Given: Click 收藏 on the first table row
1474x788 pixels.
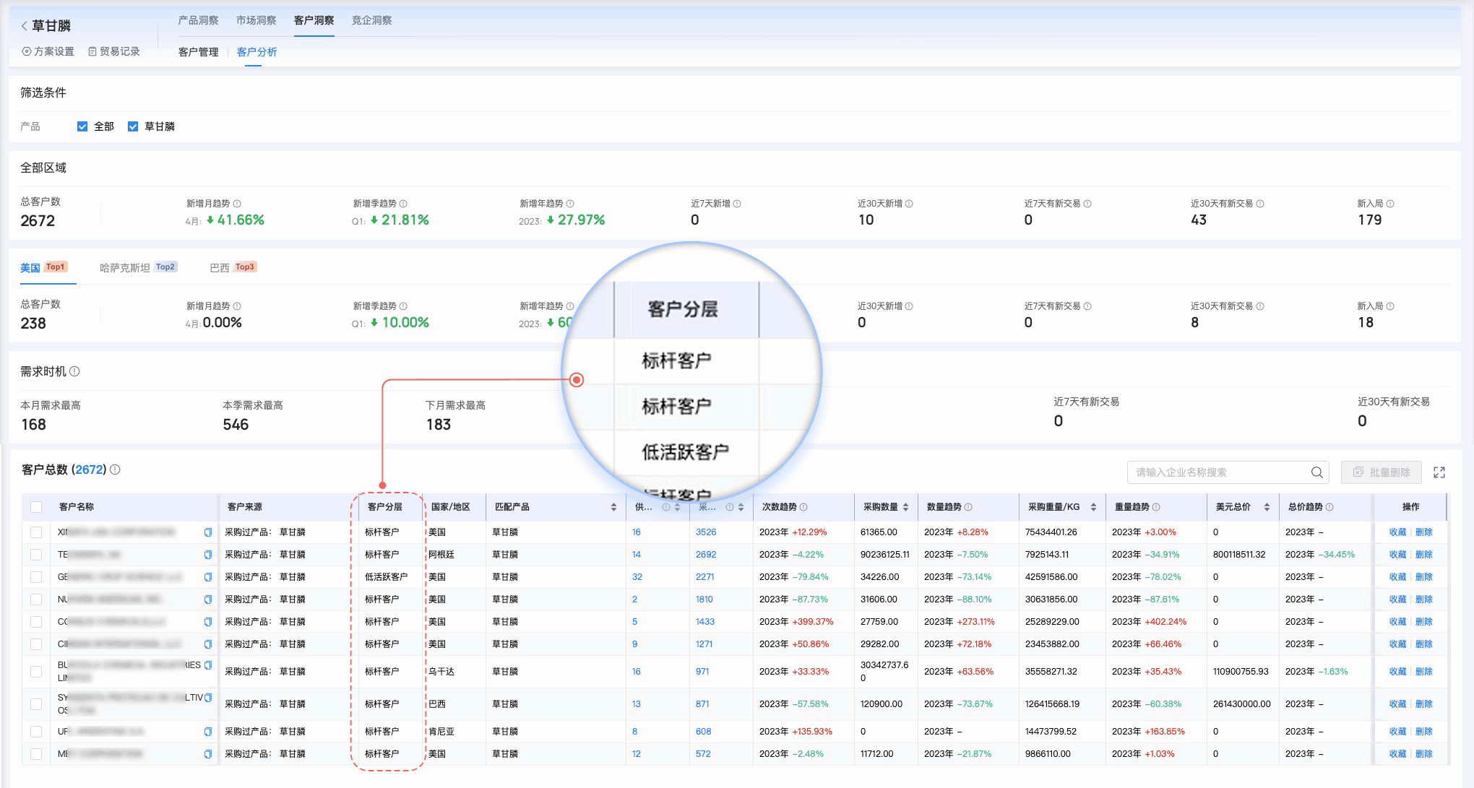Looking at the screenshot, I should (x=1397, y=532).
